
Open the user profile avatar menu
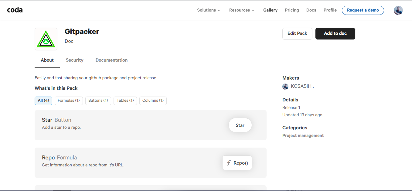[x=398, y=10]
